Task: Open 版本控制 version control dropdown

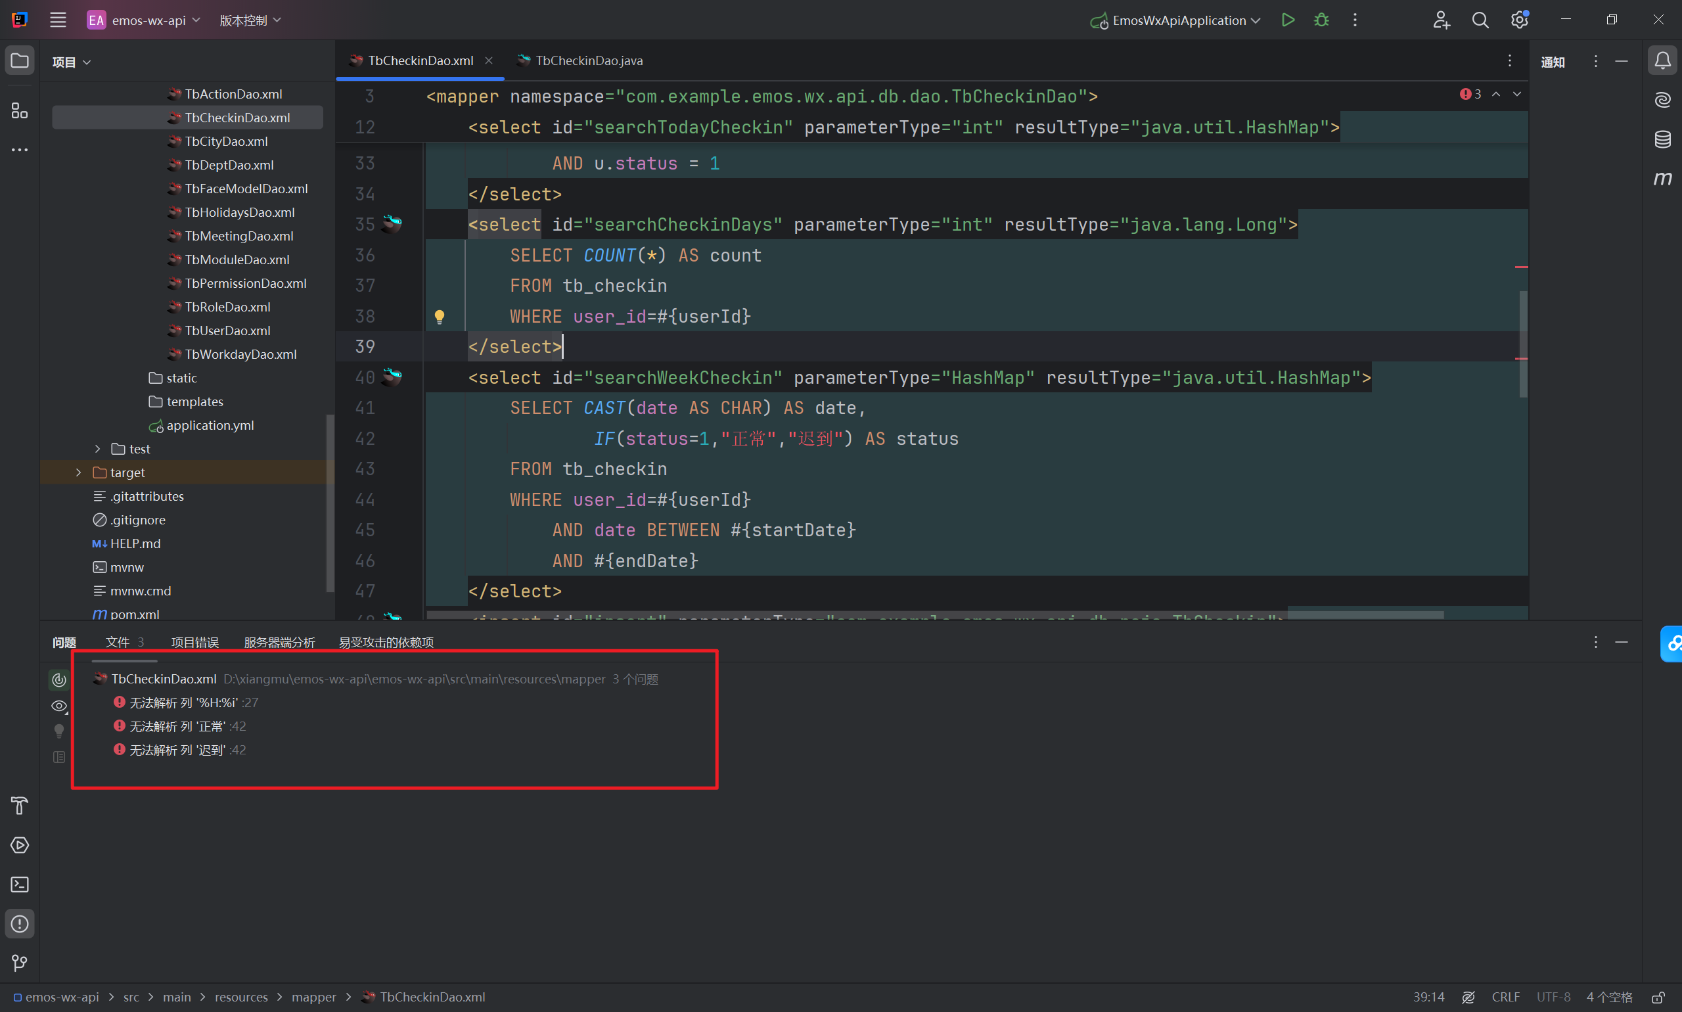Action: point(250,20)
